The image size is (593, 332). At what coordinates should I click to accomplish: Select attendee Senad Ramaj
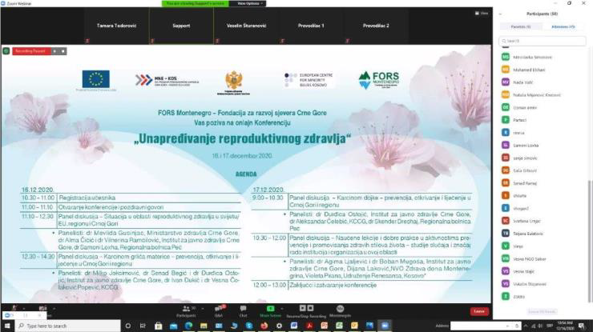[543, 183]
